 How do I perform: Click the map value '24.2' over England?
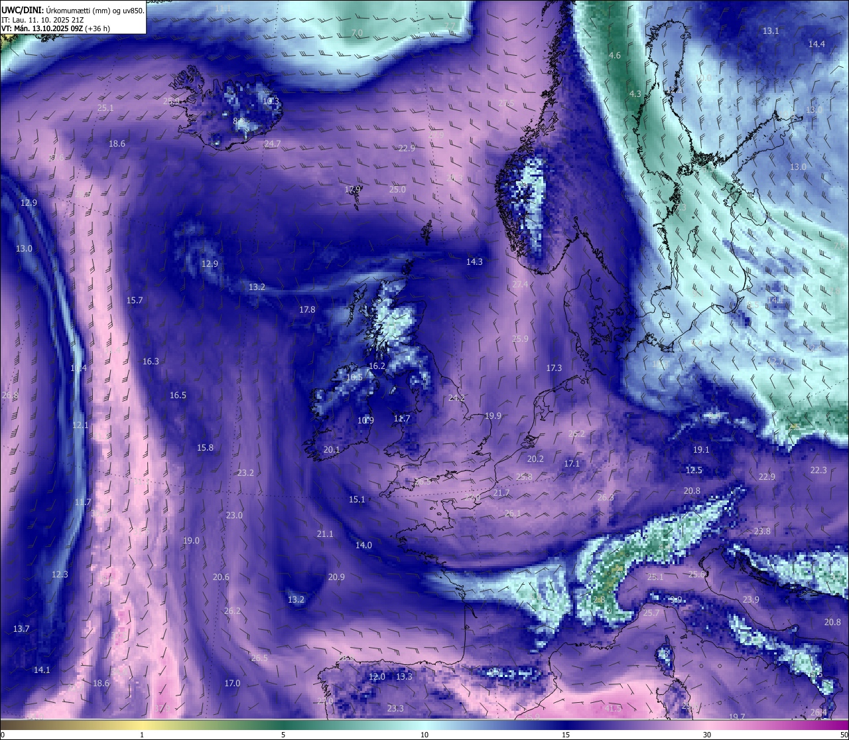coord(456,398)
